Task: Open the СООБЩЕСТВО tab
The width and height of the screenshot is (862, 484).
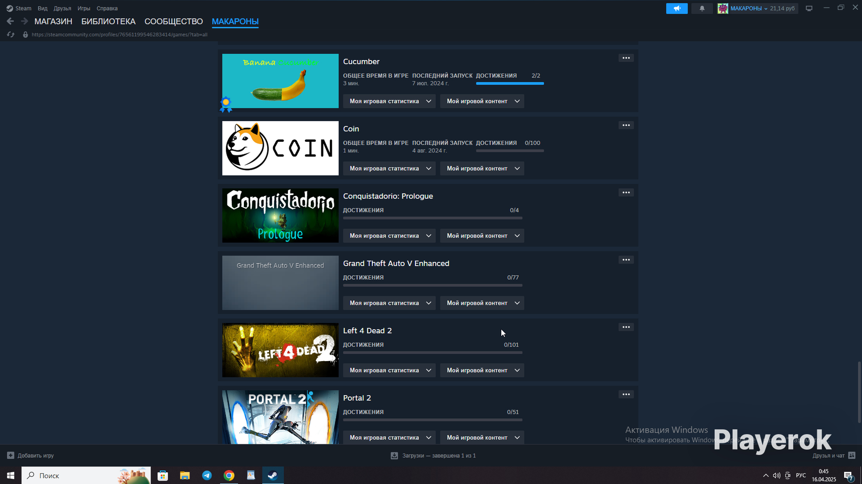Action: click(x=174, y=21)
